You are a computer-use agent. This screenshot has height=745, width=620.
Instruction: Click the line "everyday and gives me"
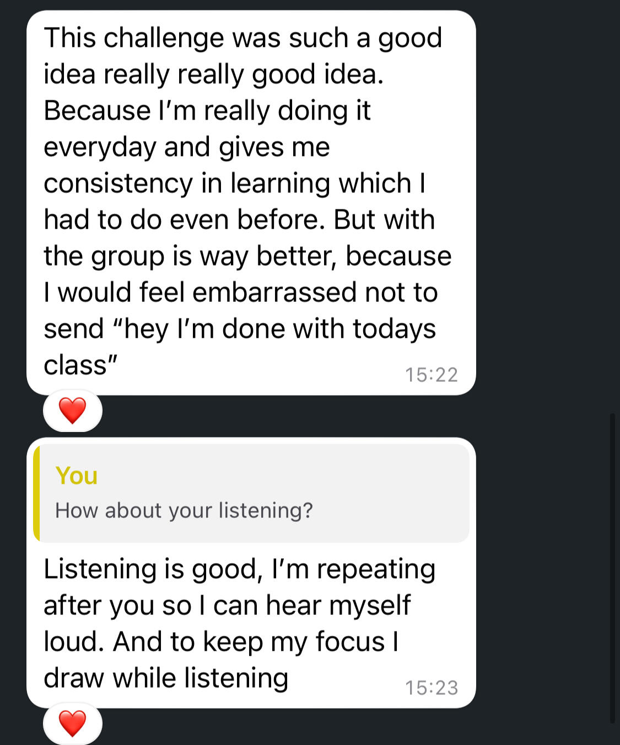click(186, 147)
